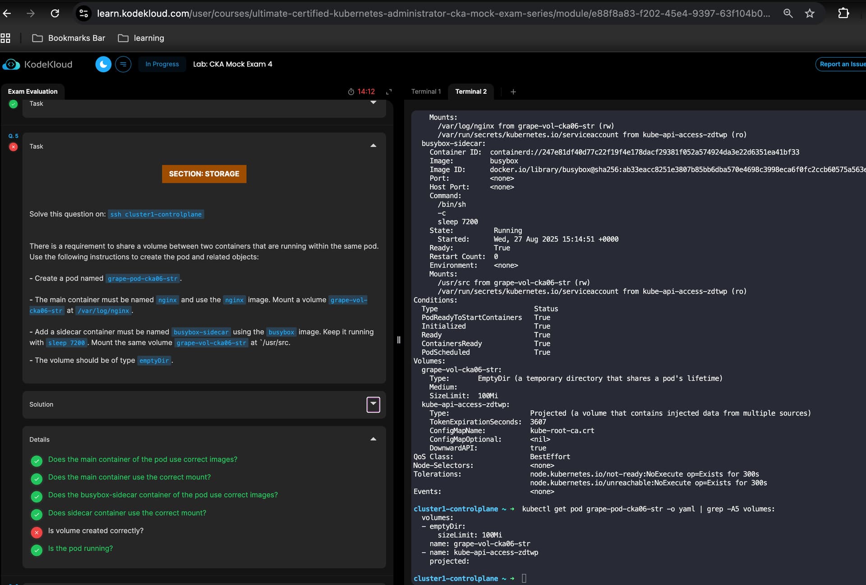
Task: Click the sleep 7200 command chip
Action: (x=66, y=343)
